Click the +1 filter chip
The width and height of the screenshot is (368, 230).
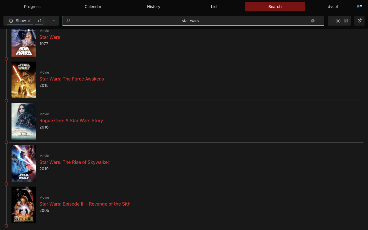[39, 21]
